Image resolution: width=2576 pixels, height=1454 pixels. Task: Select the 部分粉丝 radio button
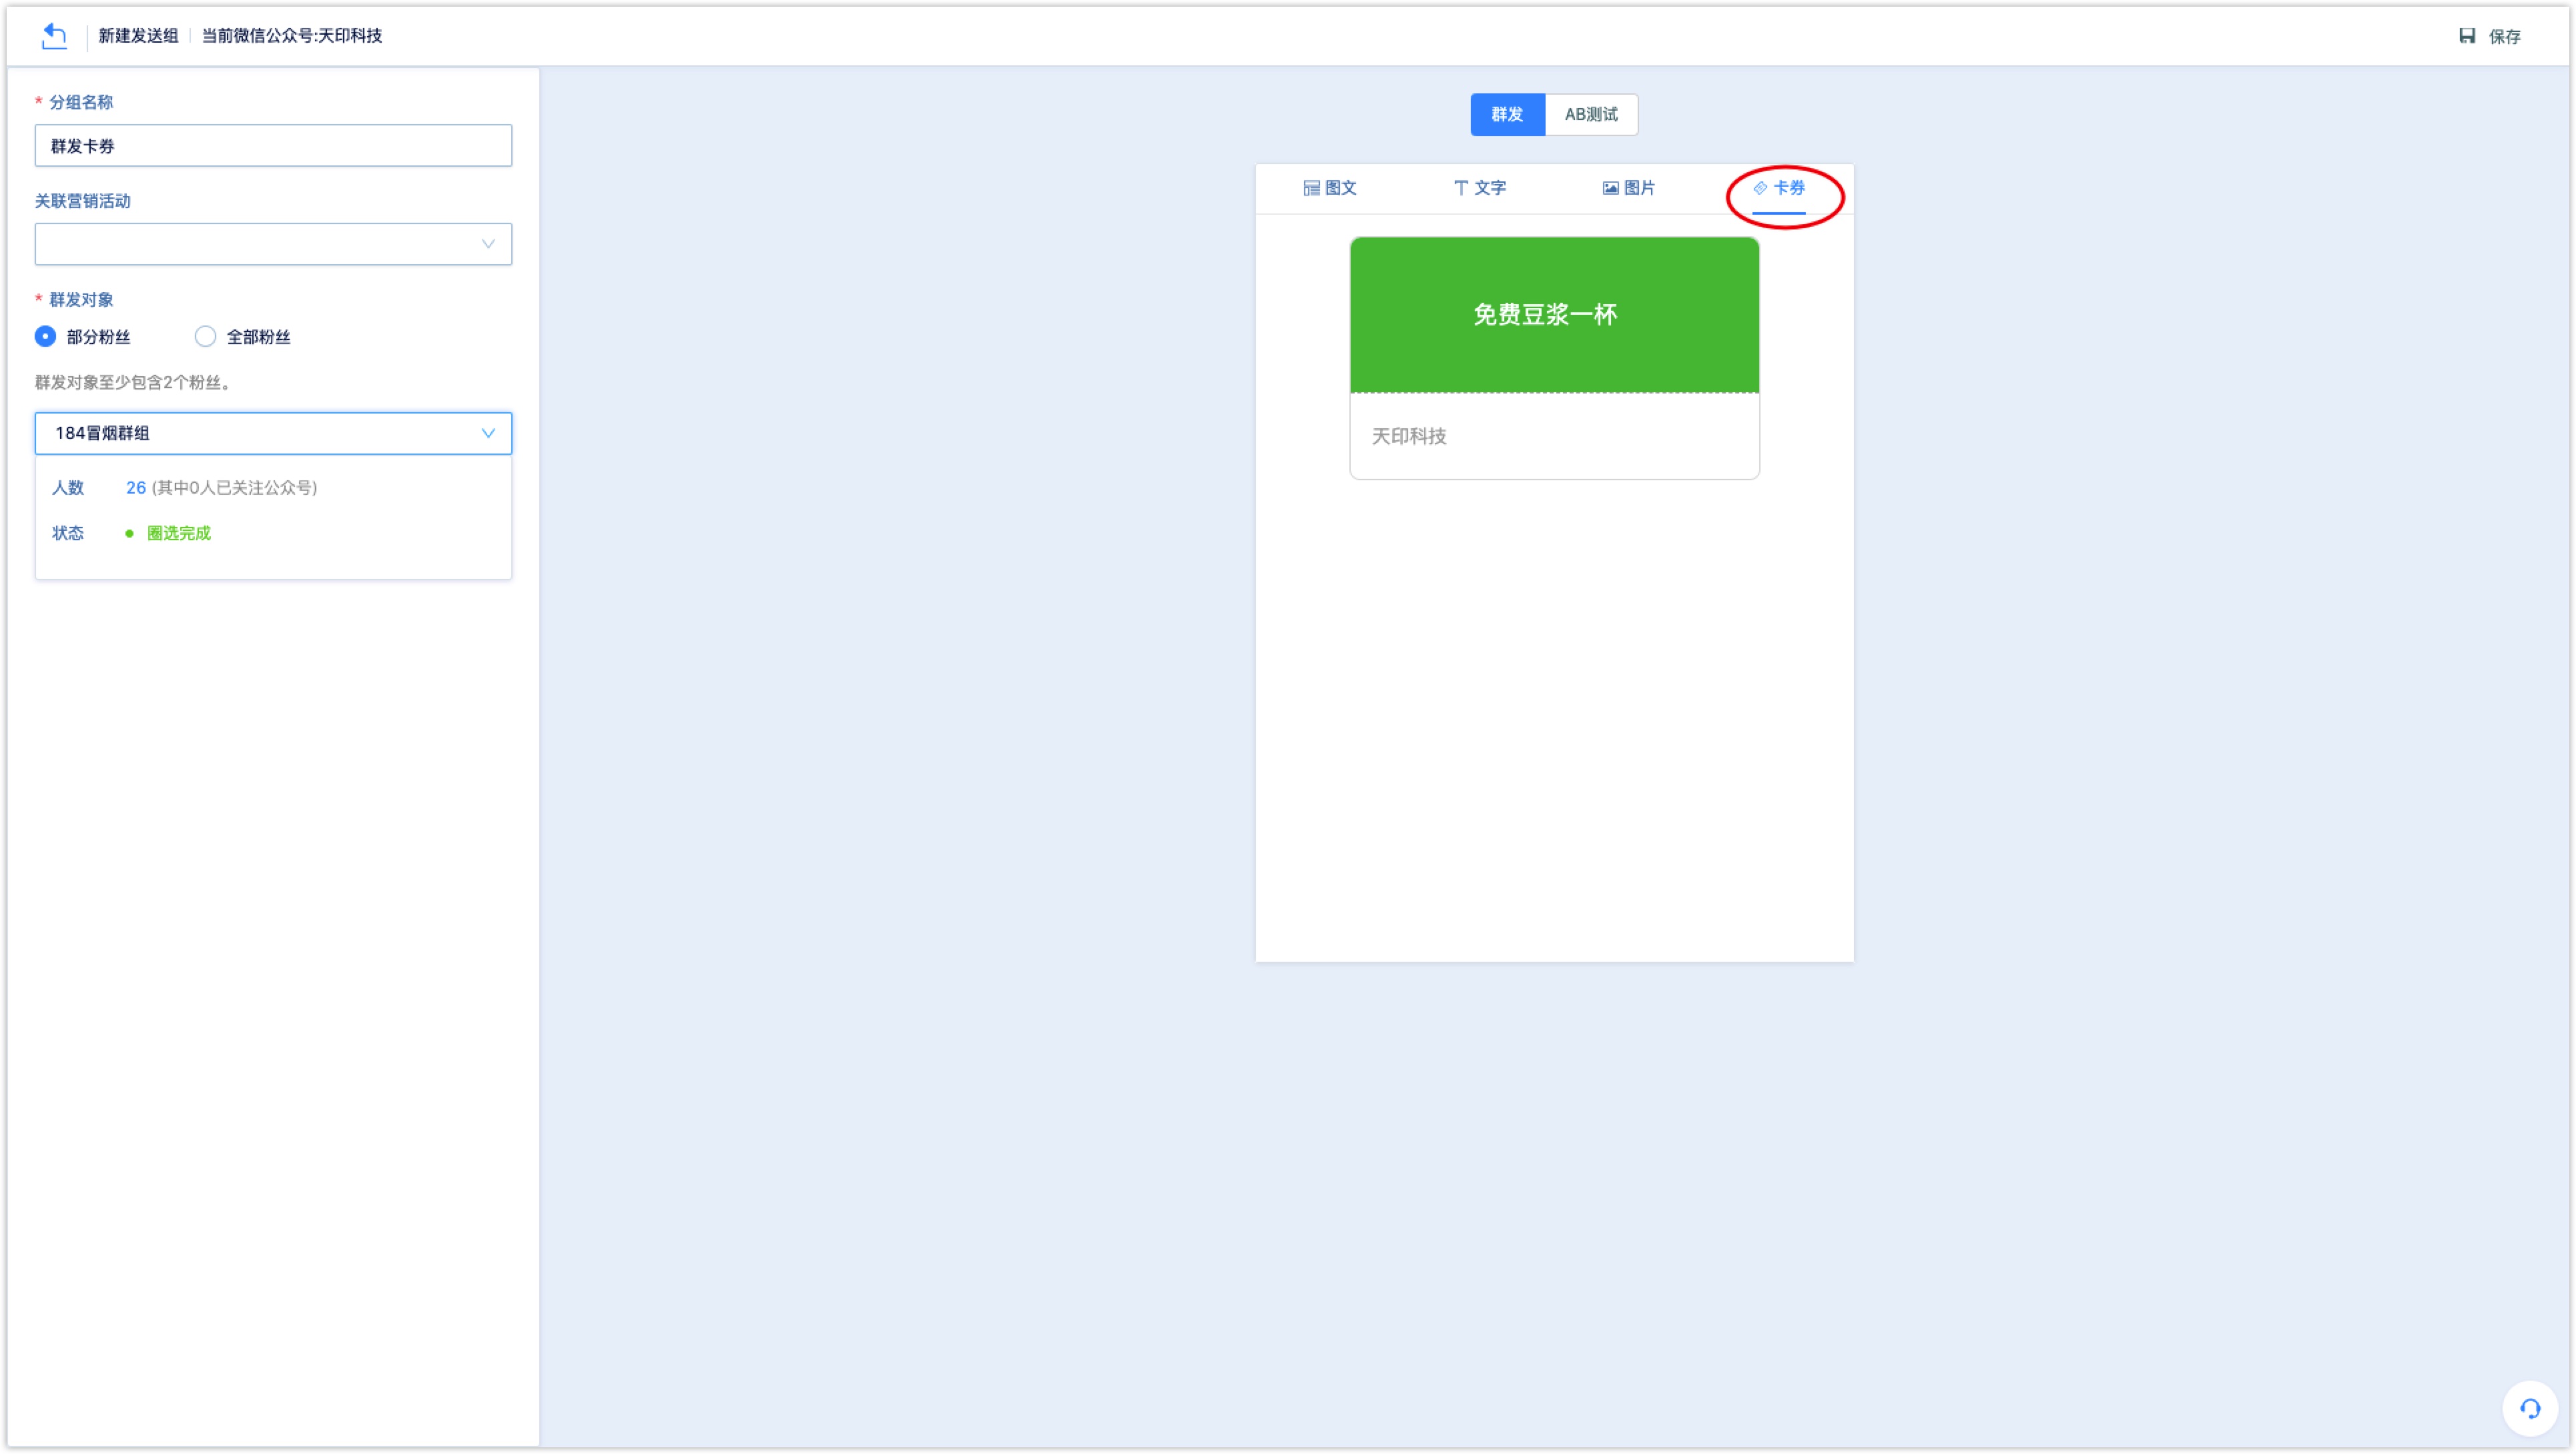[45, 337]
